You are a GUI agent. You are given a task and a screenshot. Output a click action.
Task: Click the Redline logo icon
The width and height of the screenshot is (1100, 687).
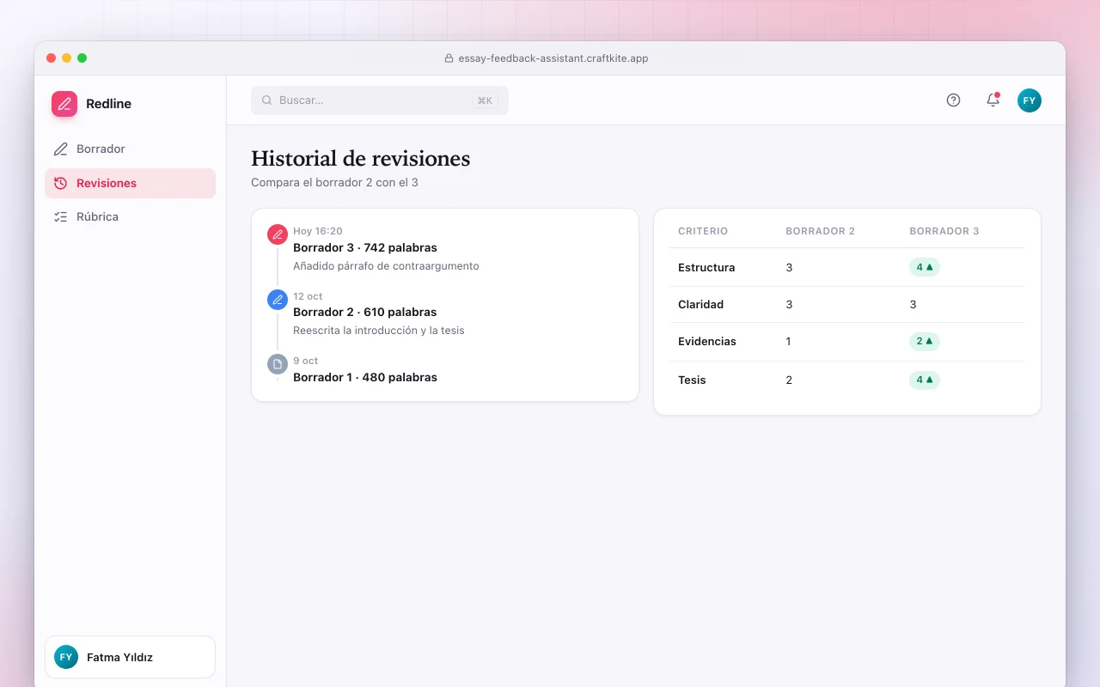64,104
